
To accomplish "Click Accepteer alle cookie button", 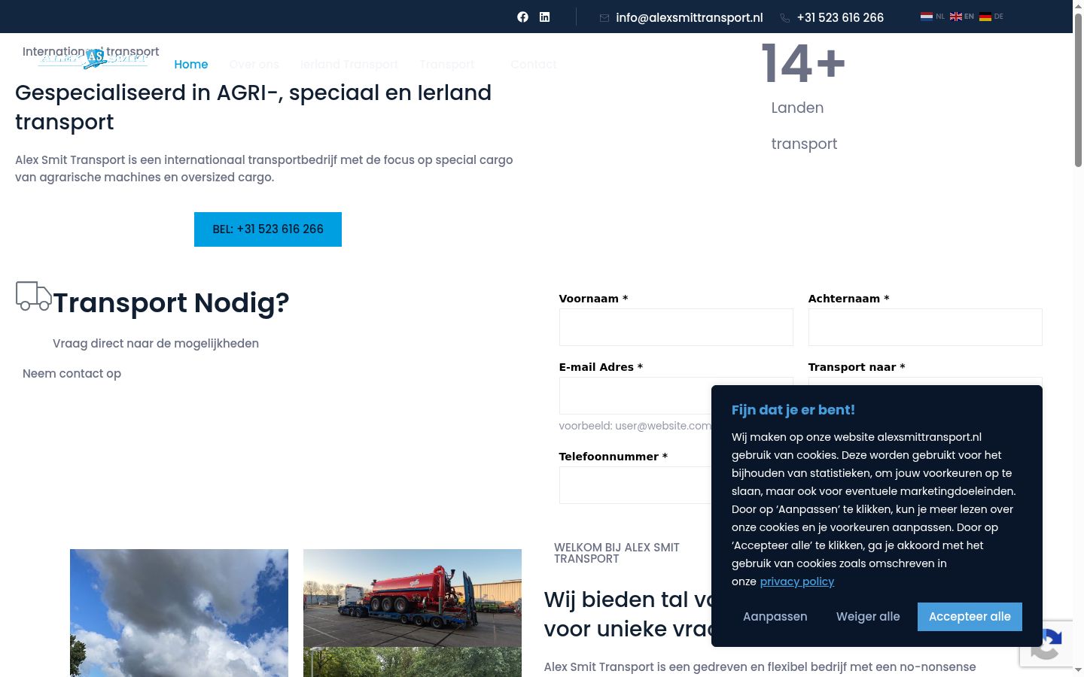I will click(x=970, y=617).
